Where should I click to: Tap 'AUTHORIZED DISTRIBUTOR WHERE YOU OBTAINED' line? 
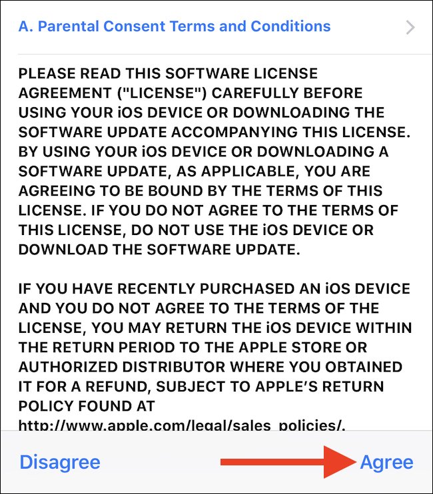click(211, 367)
